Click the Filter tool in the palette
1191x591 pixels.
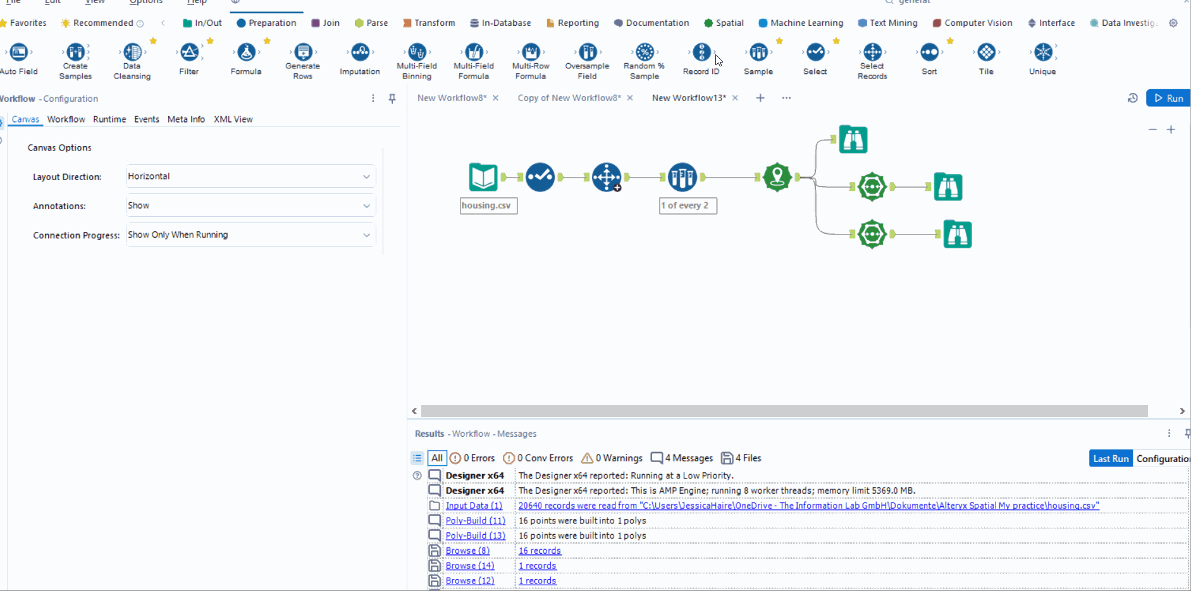(x=189, y=52)
